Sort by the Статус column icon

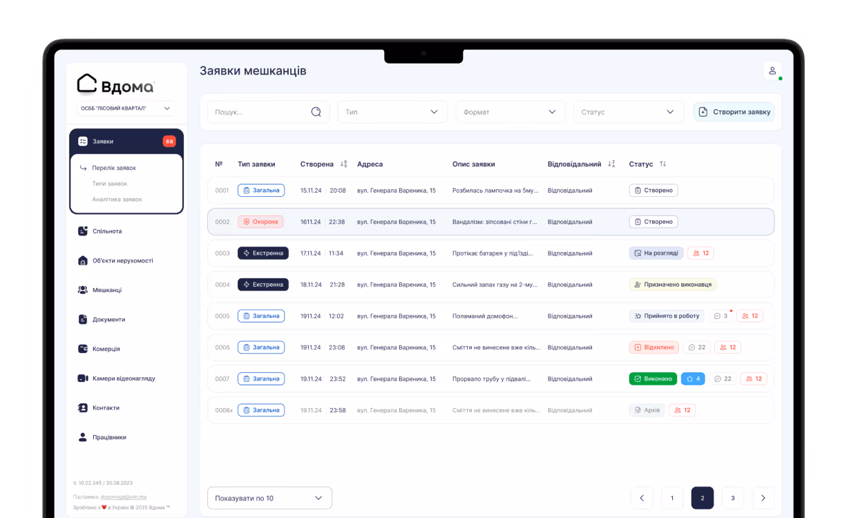click(663, 164)
